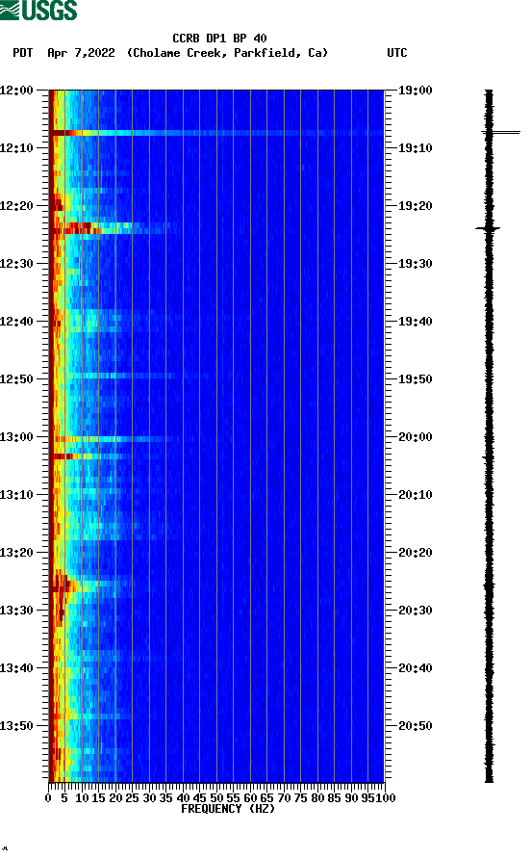This screenshot has width=531, height=859.
Task: Click the USGS logo
Action: coord(38,10)
